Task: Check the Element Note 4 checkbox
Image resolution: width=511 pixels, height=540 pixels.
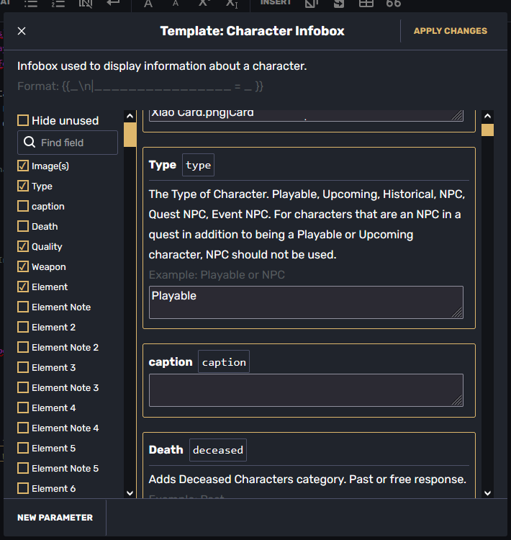Action: pyautogui.click(x=23, y=428)
